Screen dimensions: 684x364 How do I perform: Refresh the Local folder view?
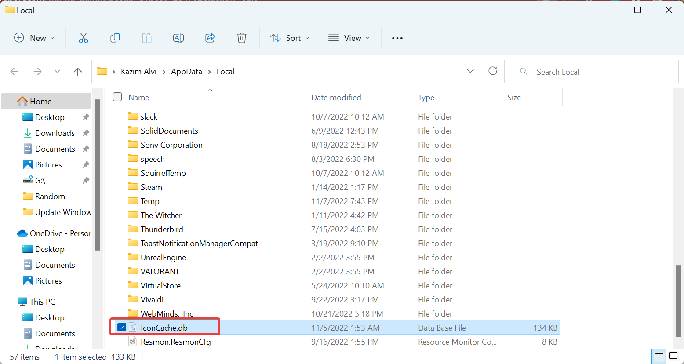[x=493, y=71]
